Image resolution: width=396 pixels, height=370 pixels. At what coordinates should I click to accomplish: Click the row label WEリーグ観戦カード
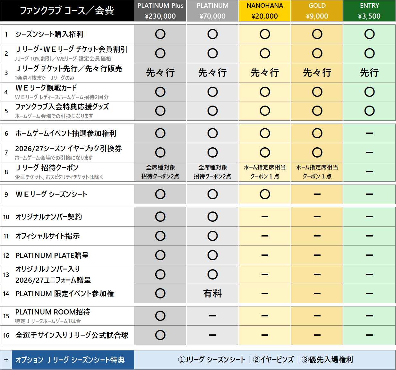46,88
